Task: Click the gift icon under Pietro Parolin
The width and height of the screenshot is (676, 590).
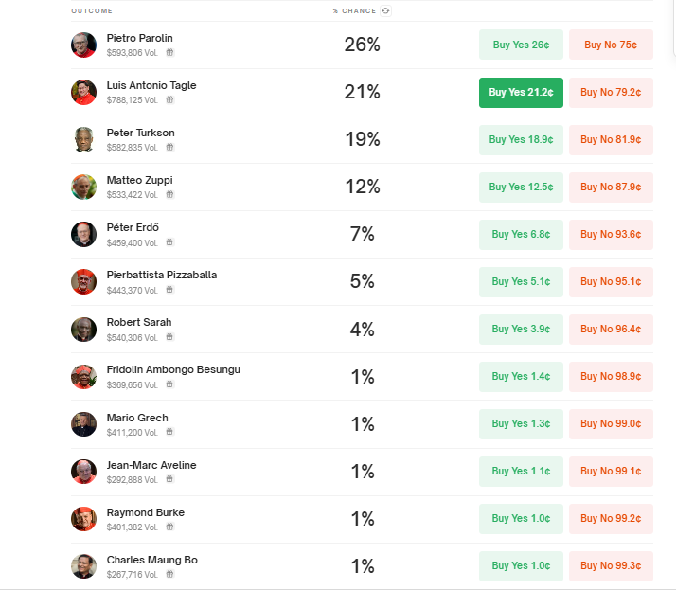Action: (169, 52)
